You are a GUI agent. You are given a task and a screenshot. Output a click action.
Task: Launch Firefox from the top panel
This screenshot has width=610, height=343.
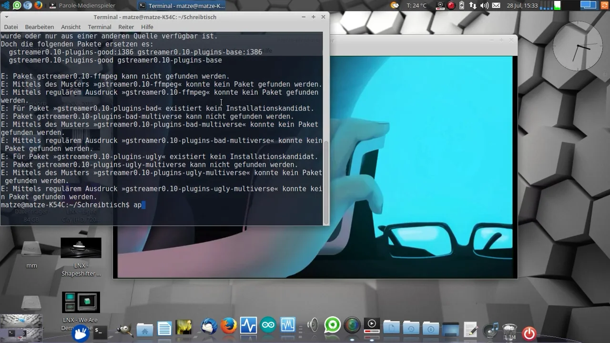(x=38, y=6)
